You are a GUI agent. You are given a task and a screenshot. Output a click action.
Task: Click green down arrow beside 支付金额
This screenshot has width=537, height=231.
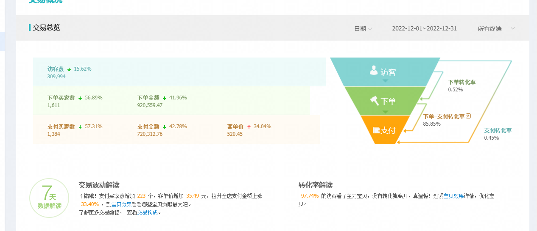[x=164, y=126]
